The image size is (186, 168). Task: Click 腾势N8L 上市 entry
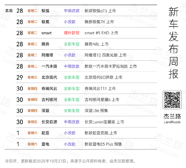tap(97, 44)
